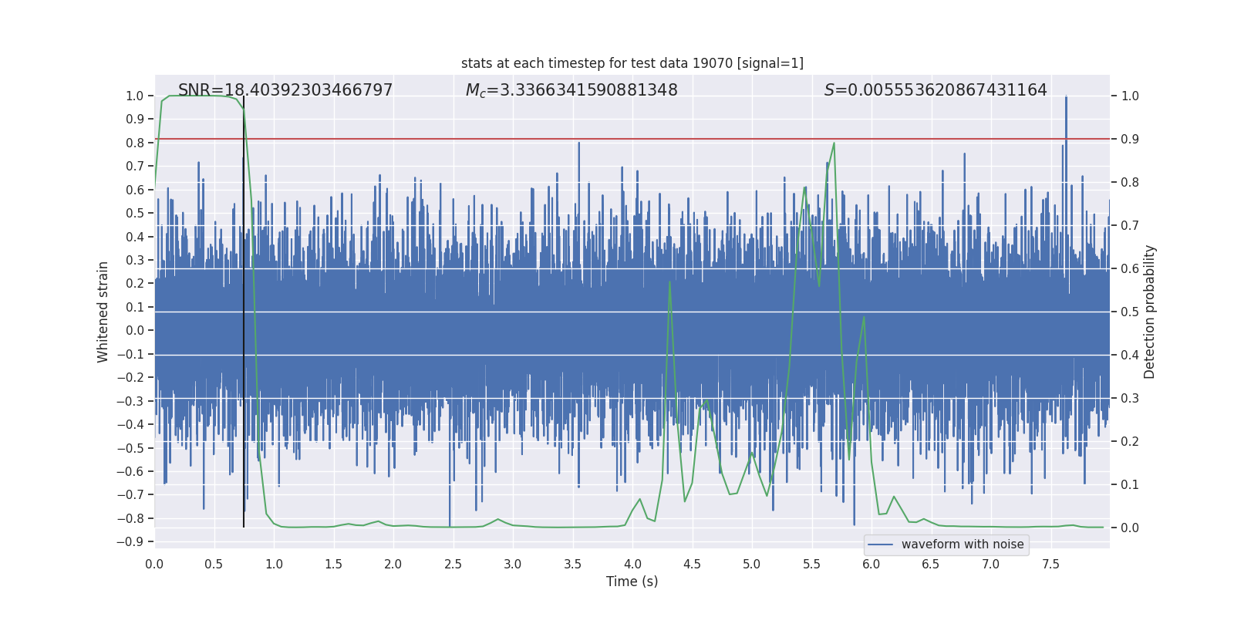Screen dimensions: 1234x617
Task: Click the 4.0 tick label on time axis
Action: [x=632, y=565]
